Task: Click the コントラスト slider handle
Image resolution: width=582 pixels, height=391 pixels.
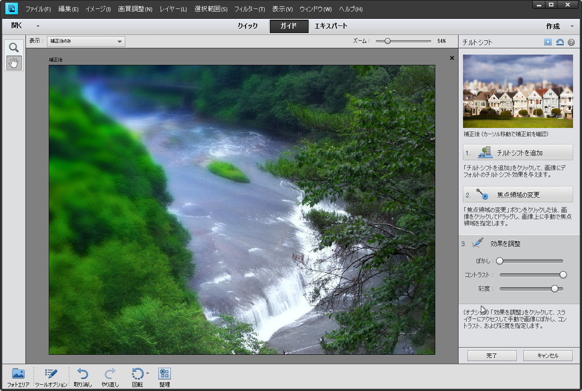Action: 563,275
